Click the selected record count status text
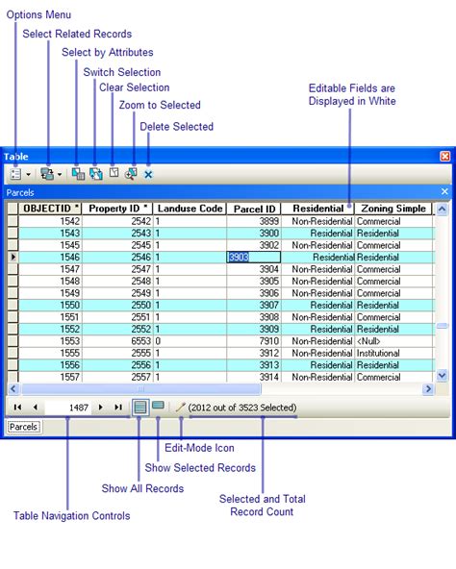 click(x=242, y=408)
